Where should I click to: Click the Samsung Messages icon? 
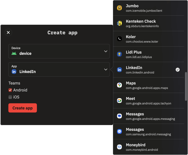[119, 132]
